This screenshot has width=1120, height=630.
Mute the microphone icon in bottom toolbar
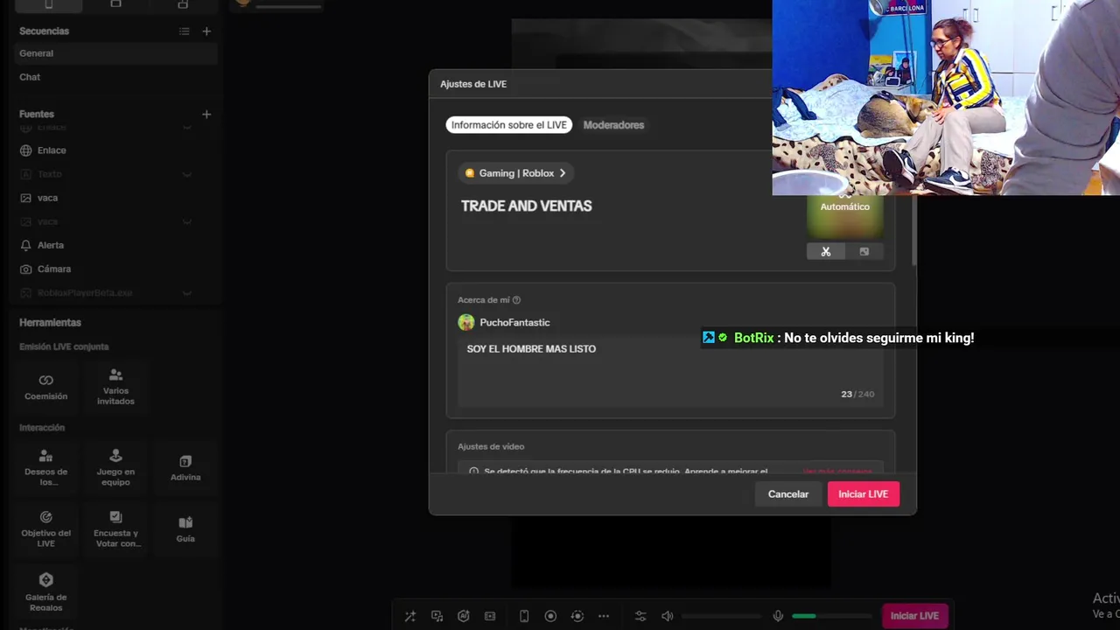pos(778,616)
